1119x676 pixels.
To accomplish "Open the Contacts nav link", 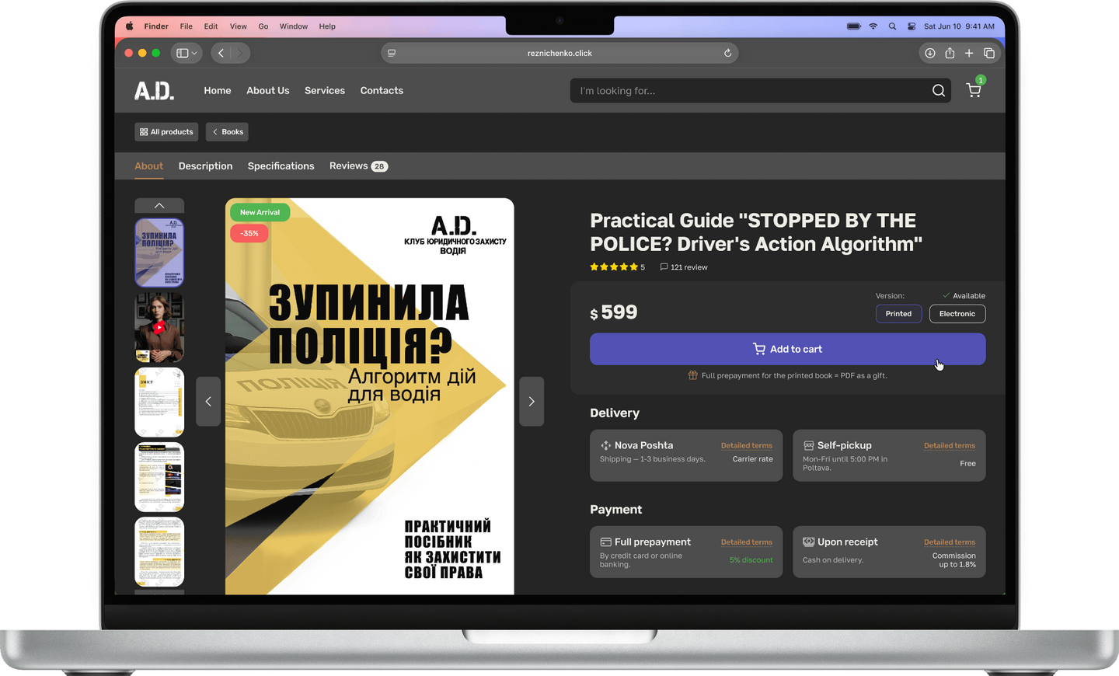I will tap(382, 91).
